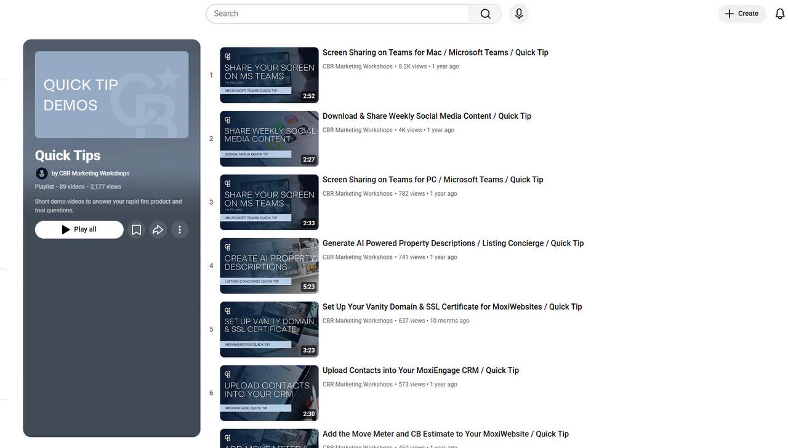The image size is (788, 448).
Task: Click the Create button
Action: 742,14
